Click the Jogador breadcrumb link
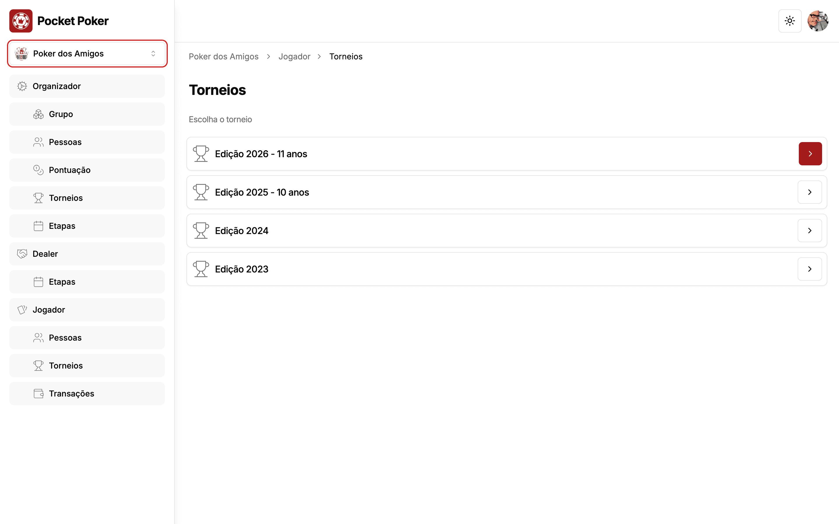The width and height of the screenshot is (839, 524). (x=294, y=56)
